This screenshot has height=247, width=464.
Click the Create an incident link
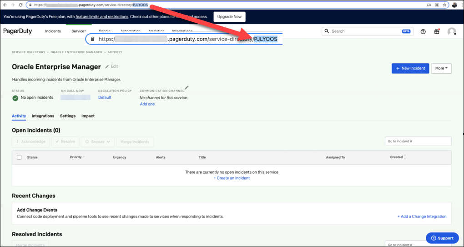click(232, 178)
